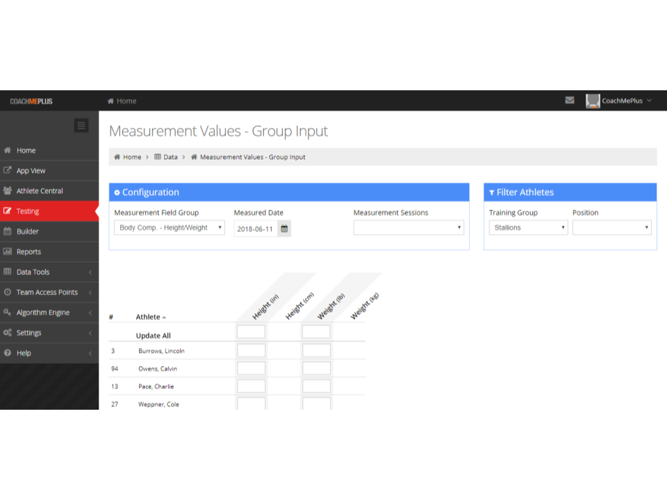
Task: Click the Data Tools table icon
Action: point(7,272)
